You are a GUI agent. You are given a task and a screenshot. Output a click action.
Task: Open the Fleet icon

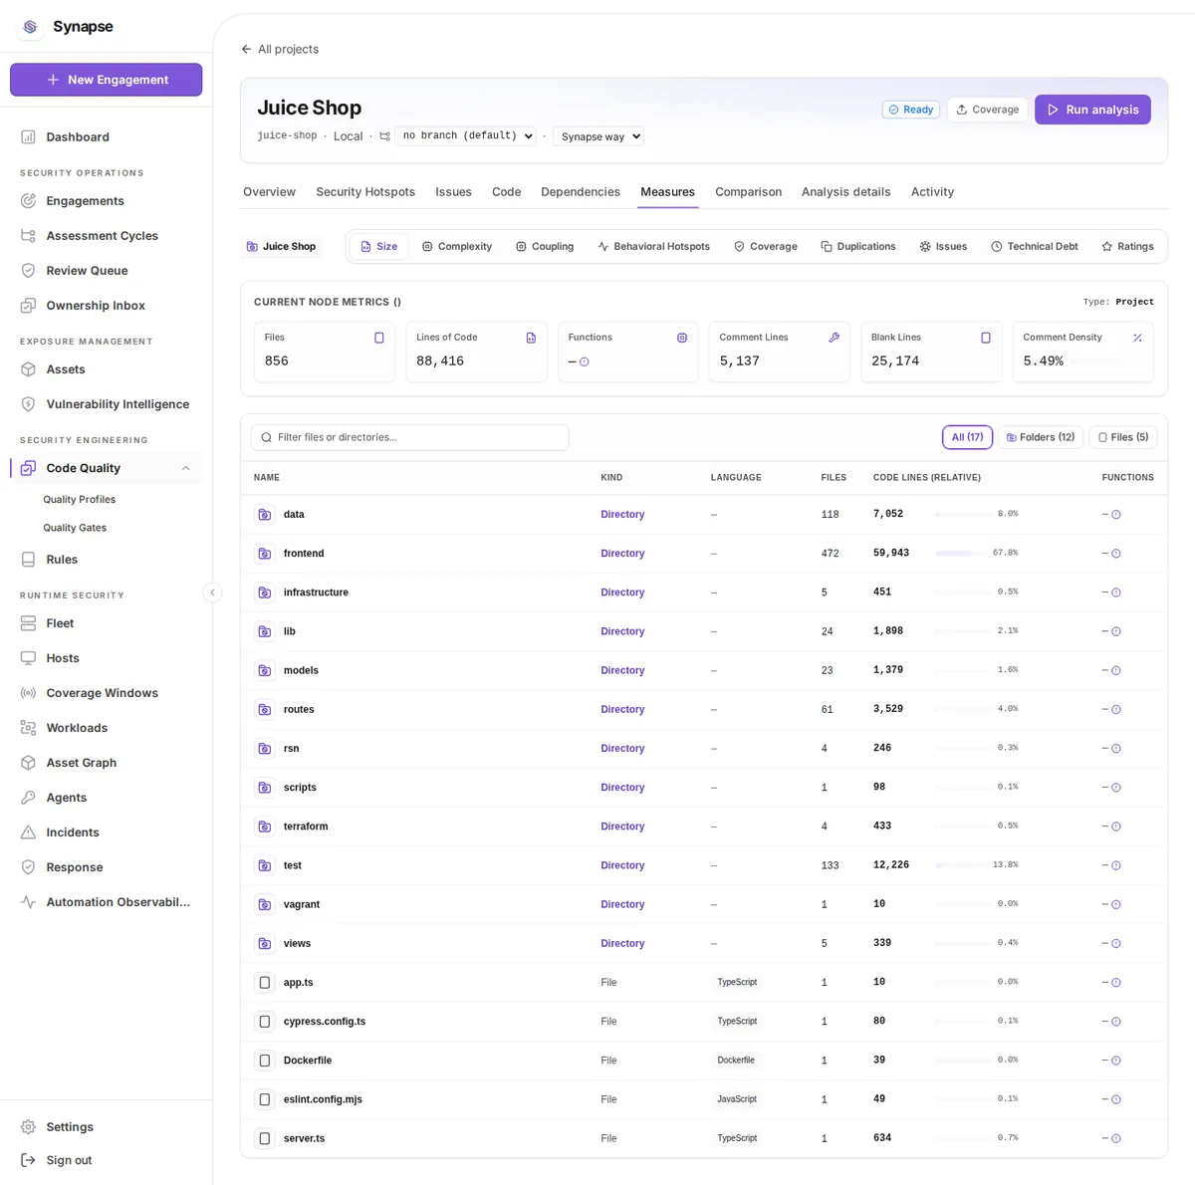(28, 623)
